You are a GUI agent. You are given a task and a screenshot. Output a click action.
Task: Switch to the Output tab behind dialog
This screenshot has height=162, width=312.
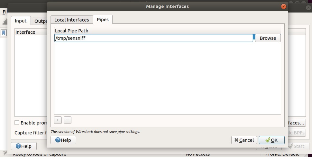click(x=40, y=21)
